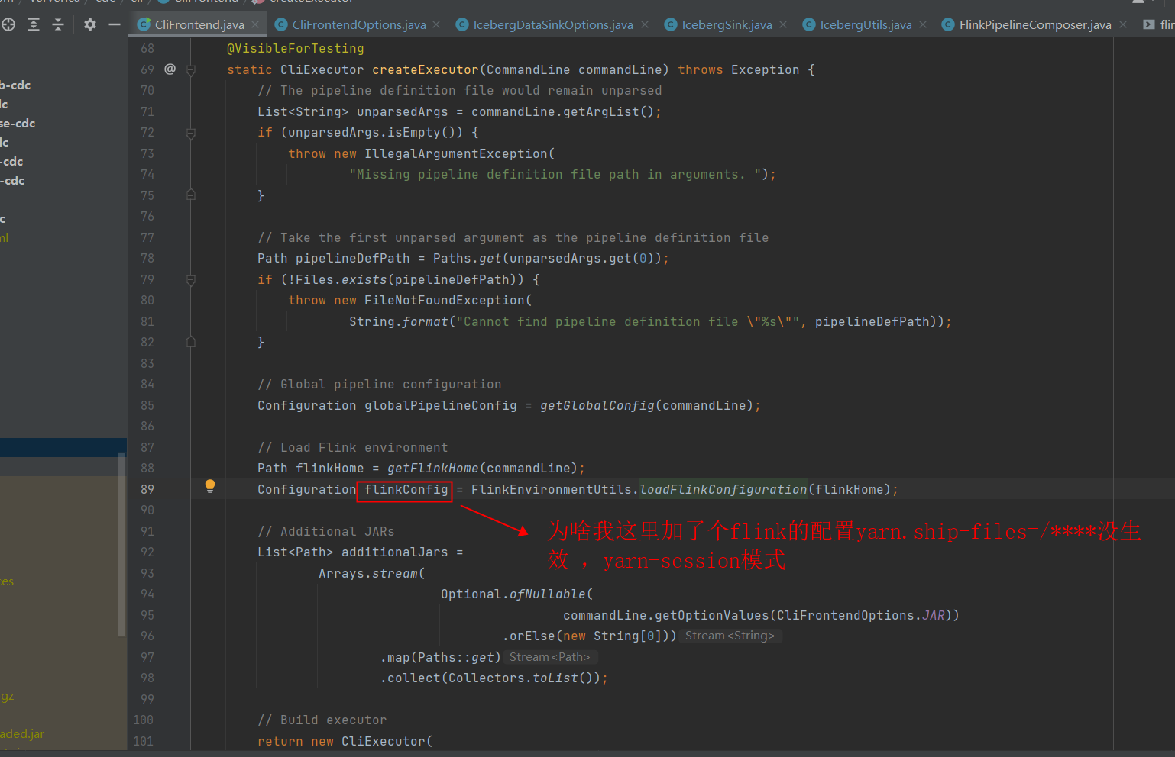The height and width of the screenshot is (757, 1175).
Task: Click the "// Build executor" comment
Action: pos(322,720)
